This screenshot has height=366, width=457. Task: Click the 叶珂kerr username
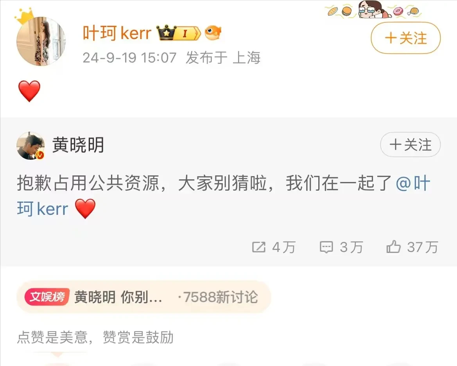[x=117, y=33]
